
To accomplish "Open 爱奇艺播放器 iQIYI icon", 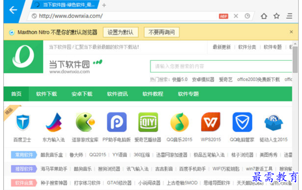I will click(x=148, y=122).
